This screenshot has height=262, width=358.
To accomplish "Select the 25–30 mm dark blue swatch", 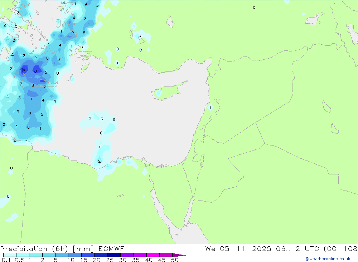I will (x=114, y=255).
